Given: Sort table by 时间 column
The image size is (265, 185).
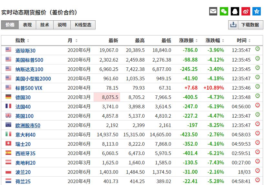Looking at the screenshot, I should coord(249,41).
